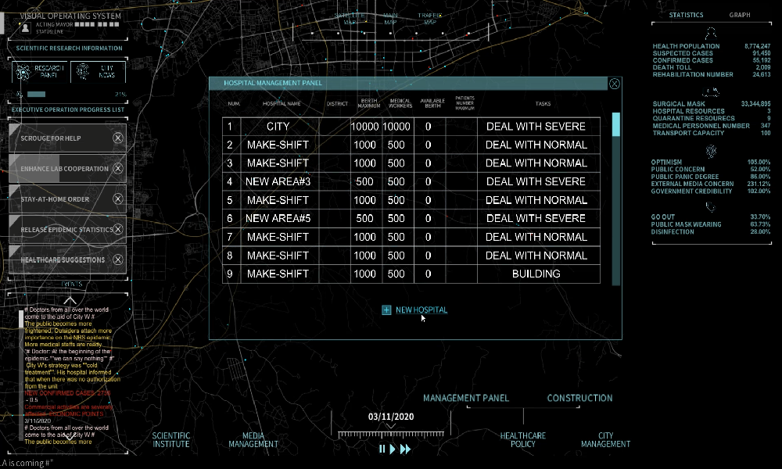Screen dimensions: 782x469
Task: Pause the game time
Action: (382, 449)
